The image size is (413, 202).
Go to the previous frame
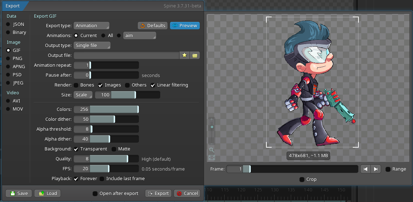[x=366, y=169]
